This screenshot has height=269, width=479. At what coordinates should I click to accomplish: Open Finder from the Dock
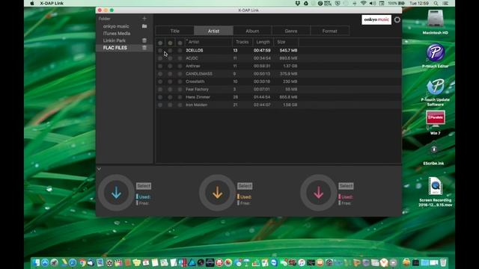(x=36, y=262)
